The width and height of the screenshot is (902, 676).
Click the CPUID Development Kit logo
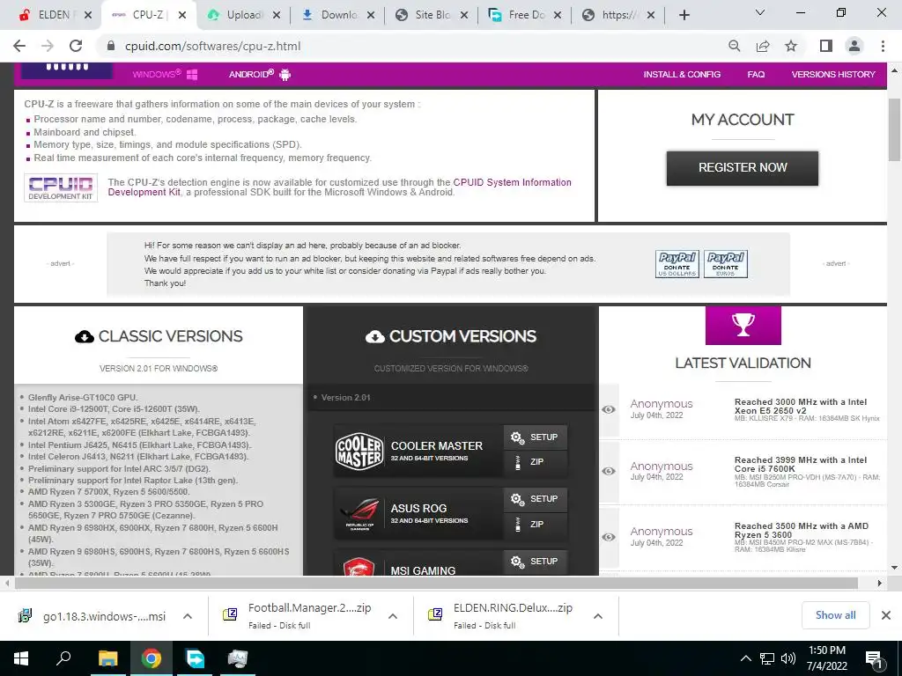(x=61, y=188)
